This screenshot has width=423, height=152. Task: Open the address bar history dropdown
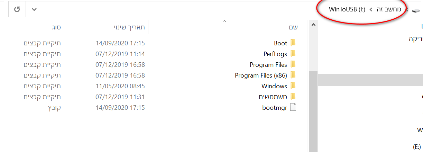coord(34,9)
